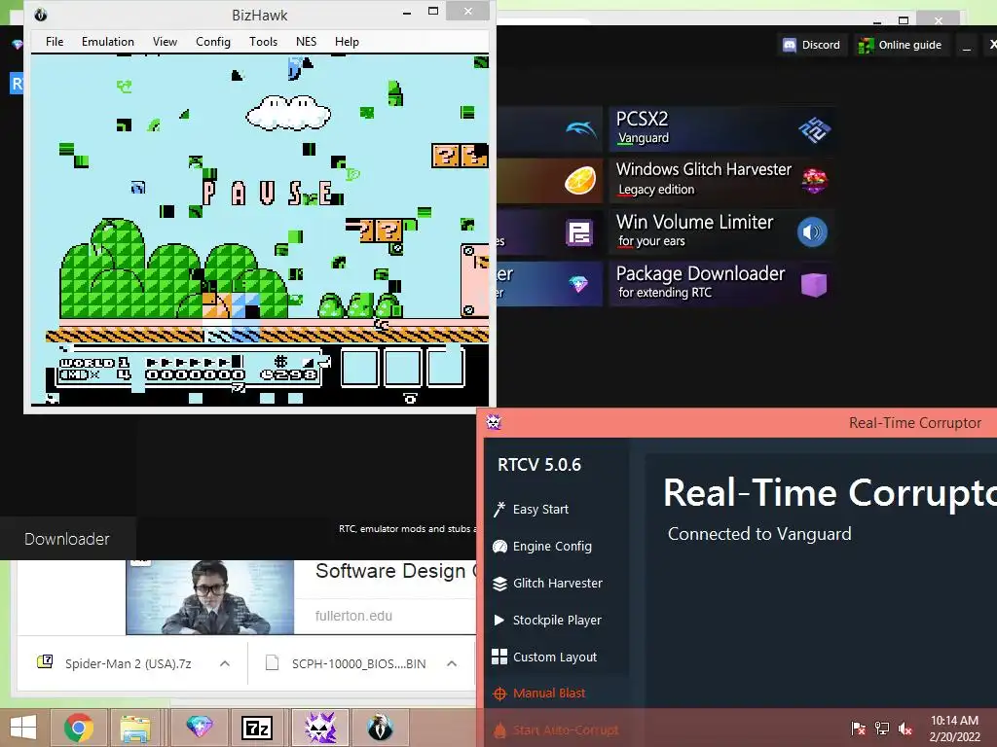Click the Engine Config gauge icon

pos(499,547)
